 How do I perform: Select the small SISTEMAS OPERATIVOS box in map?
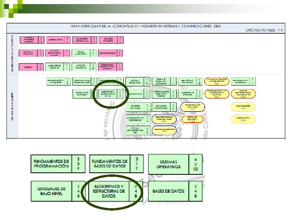pyautogui.click(x=138, y=81)
